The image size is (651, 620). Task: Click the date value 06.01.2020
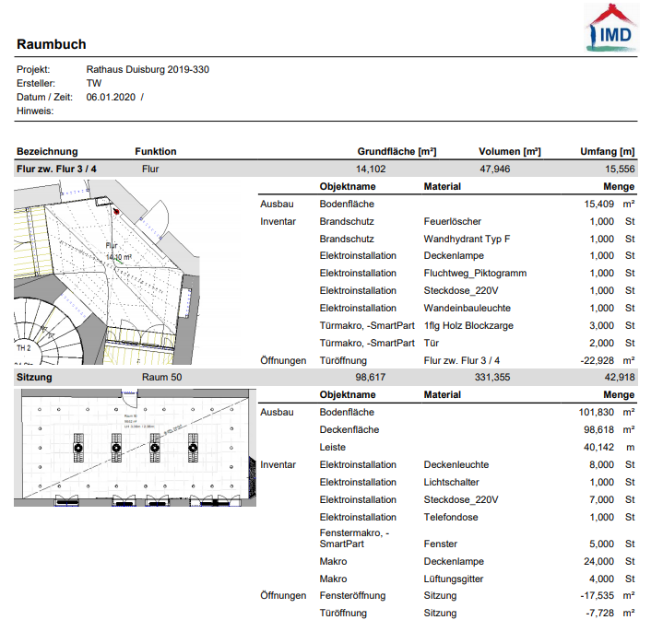point(111,97)
